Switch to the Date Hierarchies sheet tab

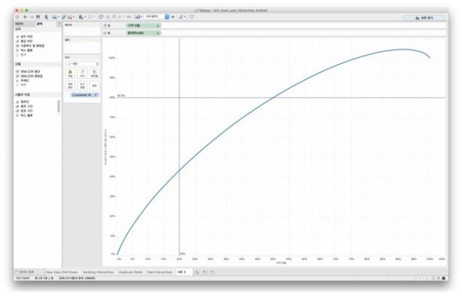pyautogui.click(x=160, y=272)
